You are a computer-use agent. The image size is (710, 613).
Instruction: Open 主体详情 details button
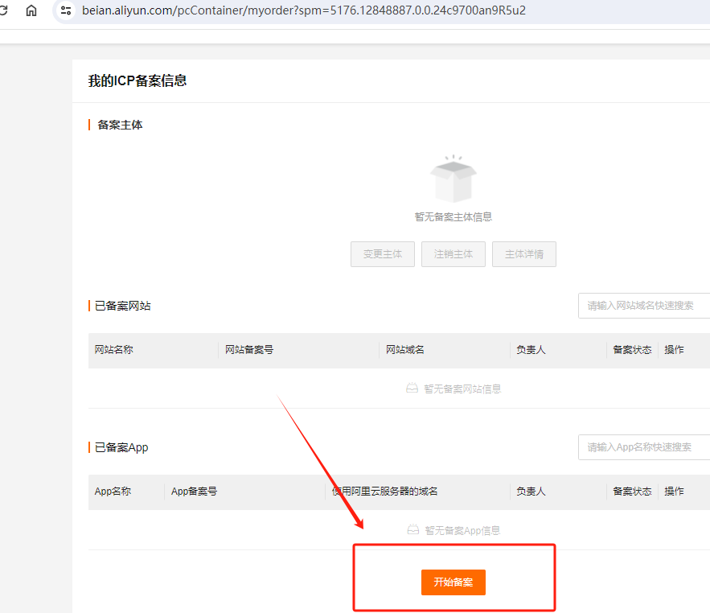pyautogui.click(x=523, y=254)
